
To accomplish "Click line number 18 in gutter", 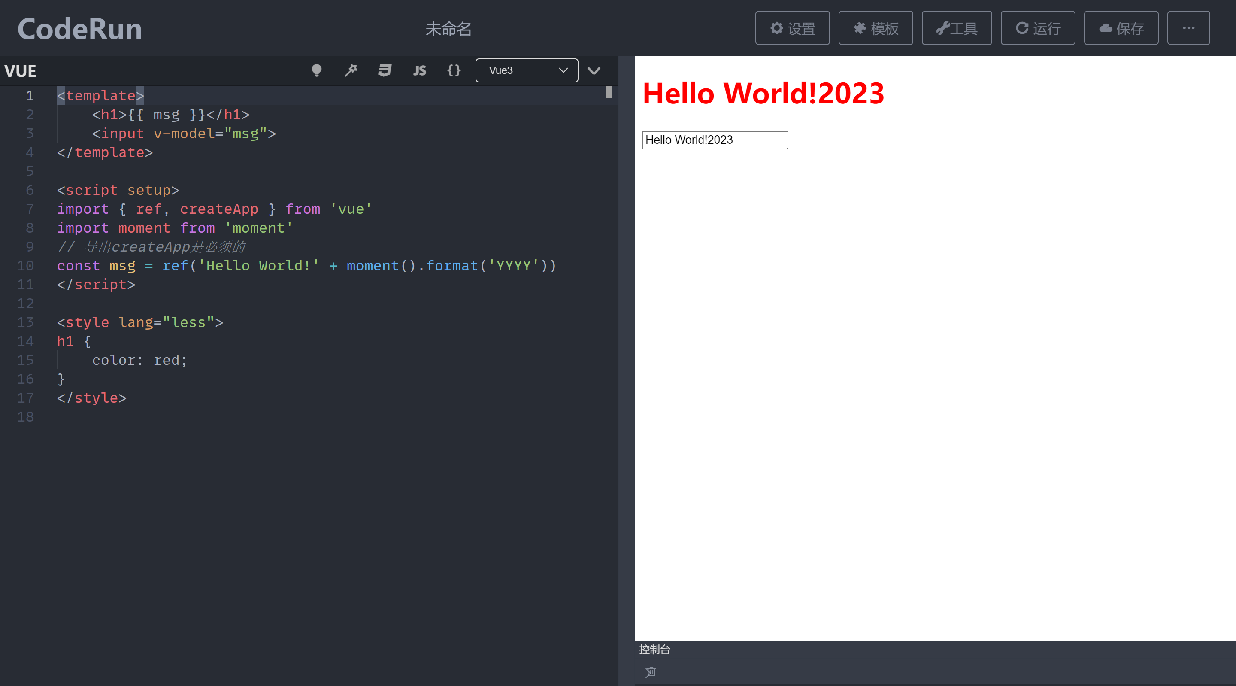I will click(25, 417).
